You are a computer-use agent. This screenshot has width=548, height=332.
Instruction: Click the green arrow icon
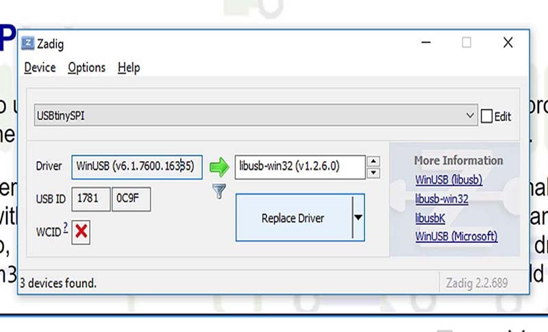(x=219, y=167)
